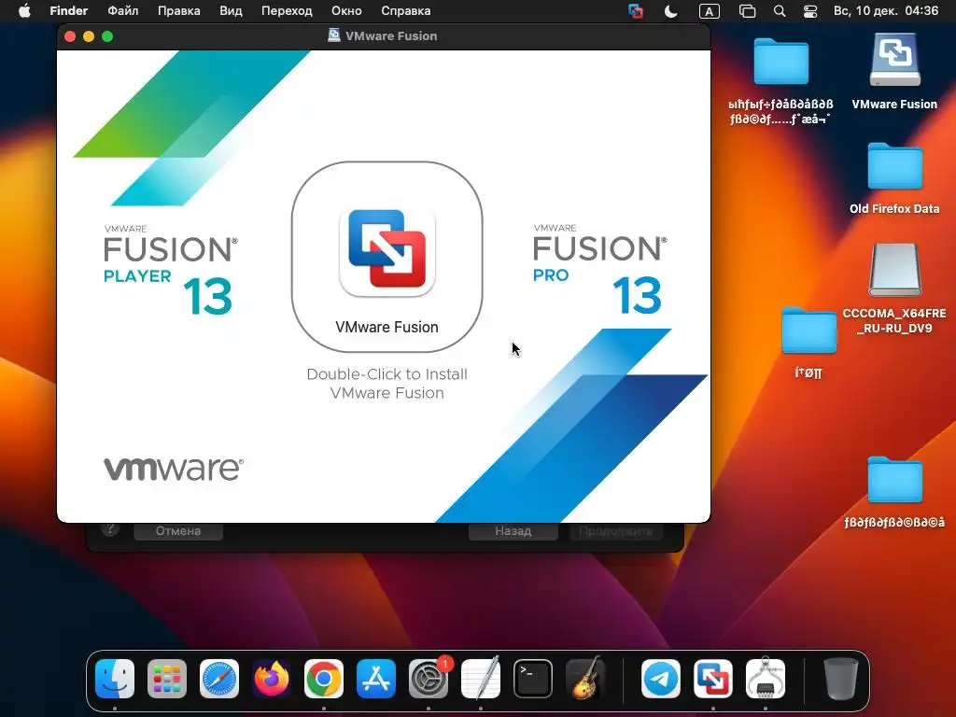Click the Продолжить button in the background dialog

(615, 531)
